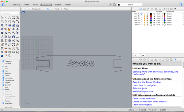Viewport: 184px width, 112px height.
Task: Open 'Model with precision' link
Action: (143, 91)
